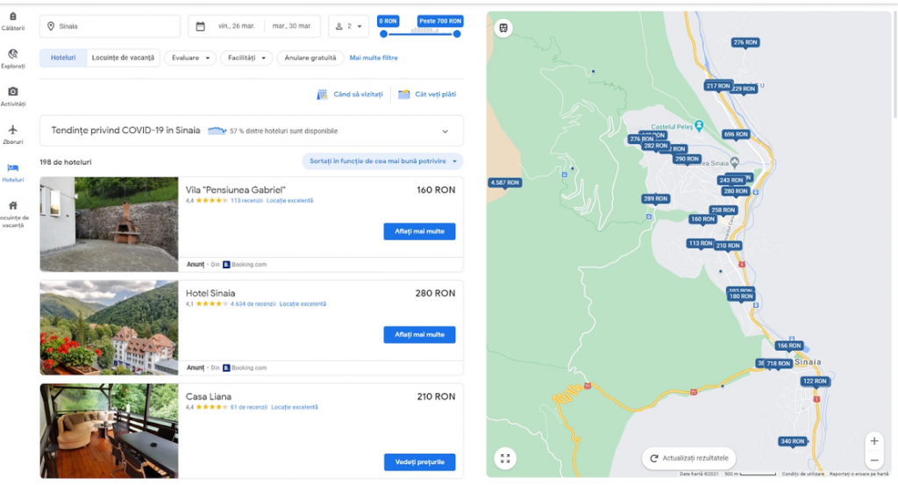Open Călătorii from the sidebar
The height and width of the screenshot is (485, 898).
pyautogui.click(x=12, y=20)
